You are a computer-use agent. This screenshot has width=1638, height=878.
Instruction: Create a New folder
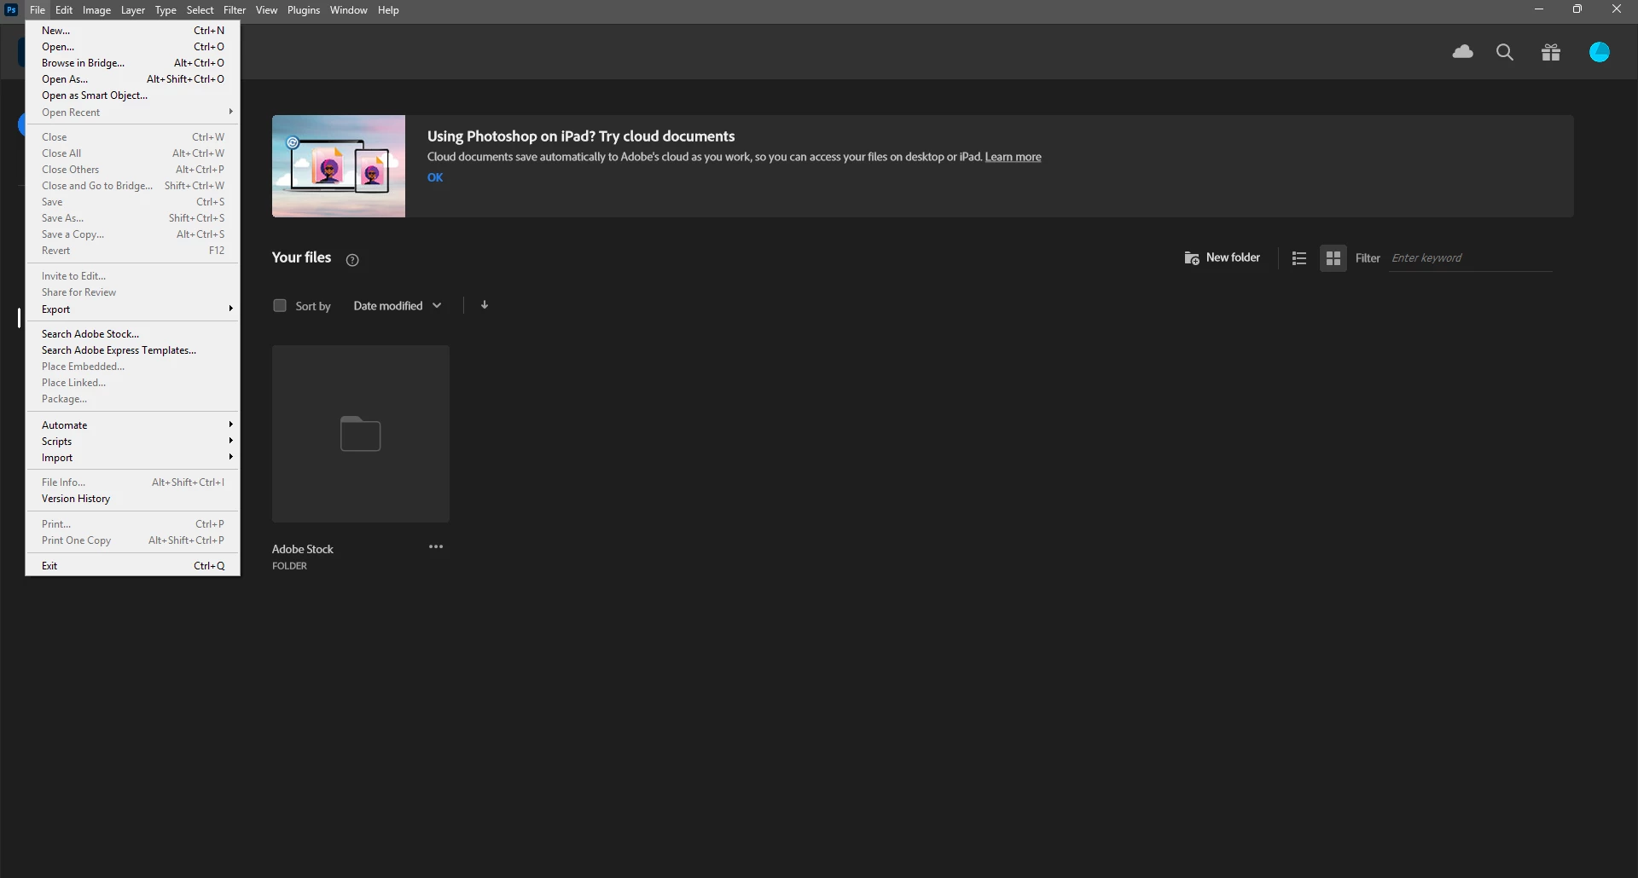1222,257
